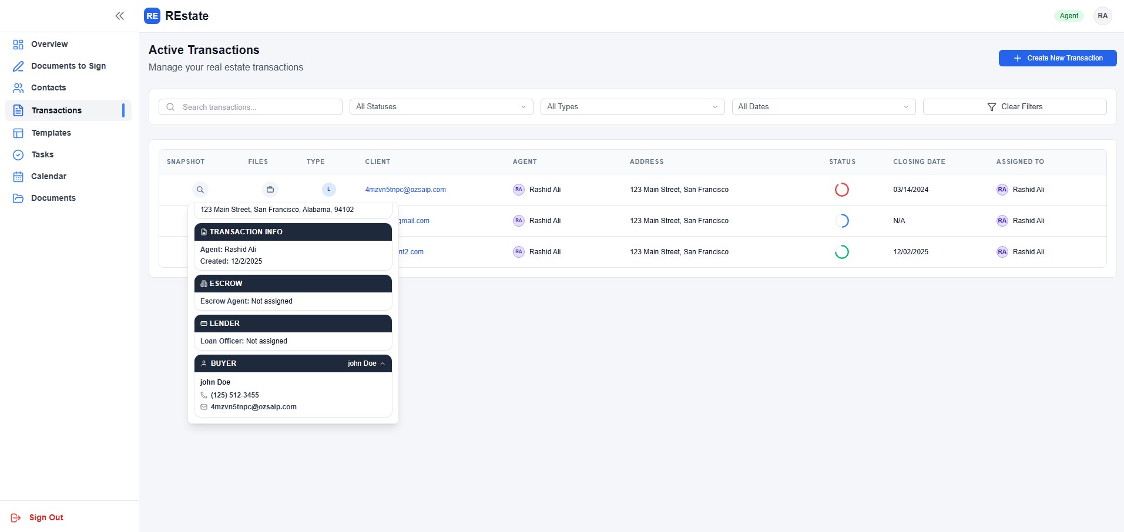The image size is (1124, 532).
Task: Open files folder icon for 4mzvn5tnpc@ozsaip.com row
Action: 270,190
